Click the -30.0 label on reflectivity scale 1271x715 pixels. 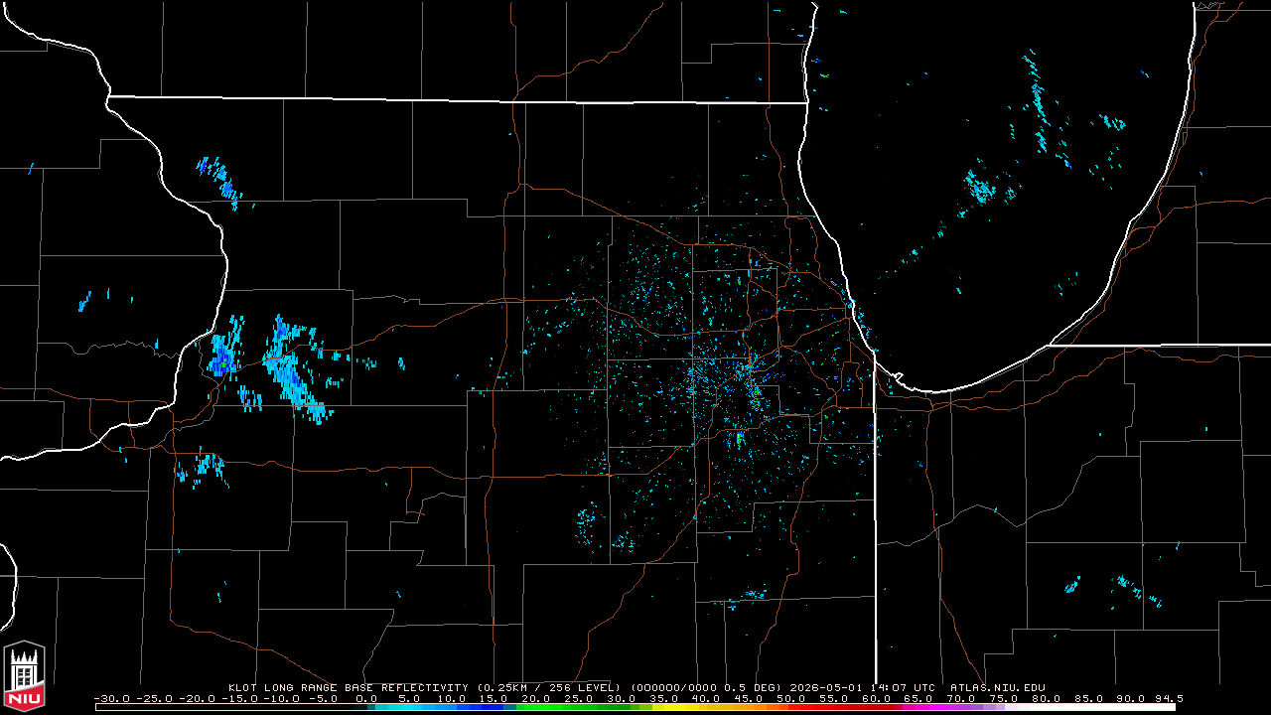pos(111,698)
